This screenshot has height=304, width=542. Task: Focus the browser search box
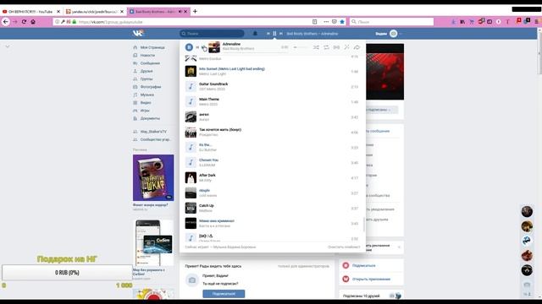(391, 22)
